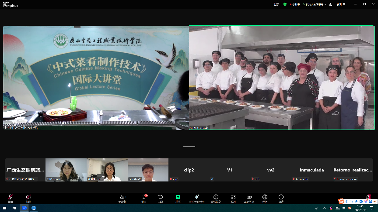Click the 中 input language tray indicator
The height and width of the screenshot is (212, 378).
344,208
